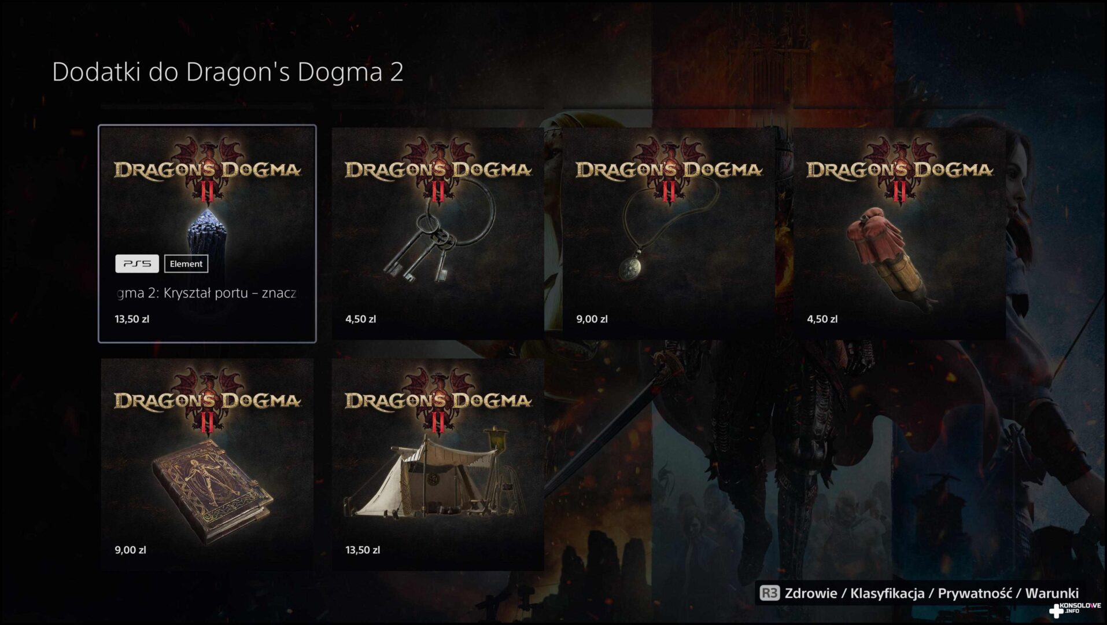The width and height of the screenshot is (1107, 625).
Task: Click the PS5 platform badge
Action: (x=137, y=264)
